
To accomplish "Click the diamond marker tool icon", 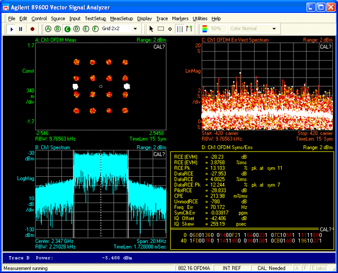I will click(x=170, y=28).
